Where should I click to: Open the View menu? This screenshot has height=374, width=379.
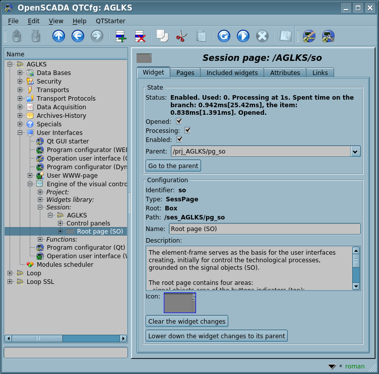56,21
